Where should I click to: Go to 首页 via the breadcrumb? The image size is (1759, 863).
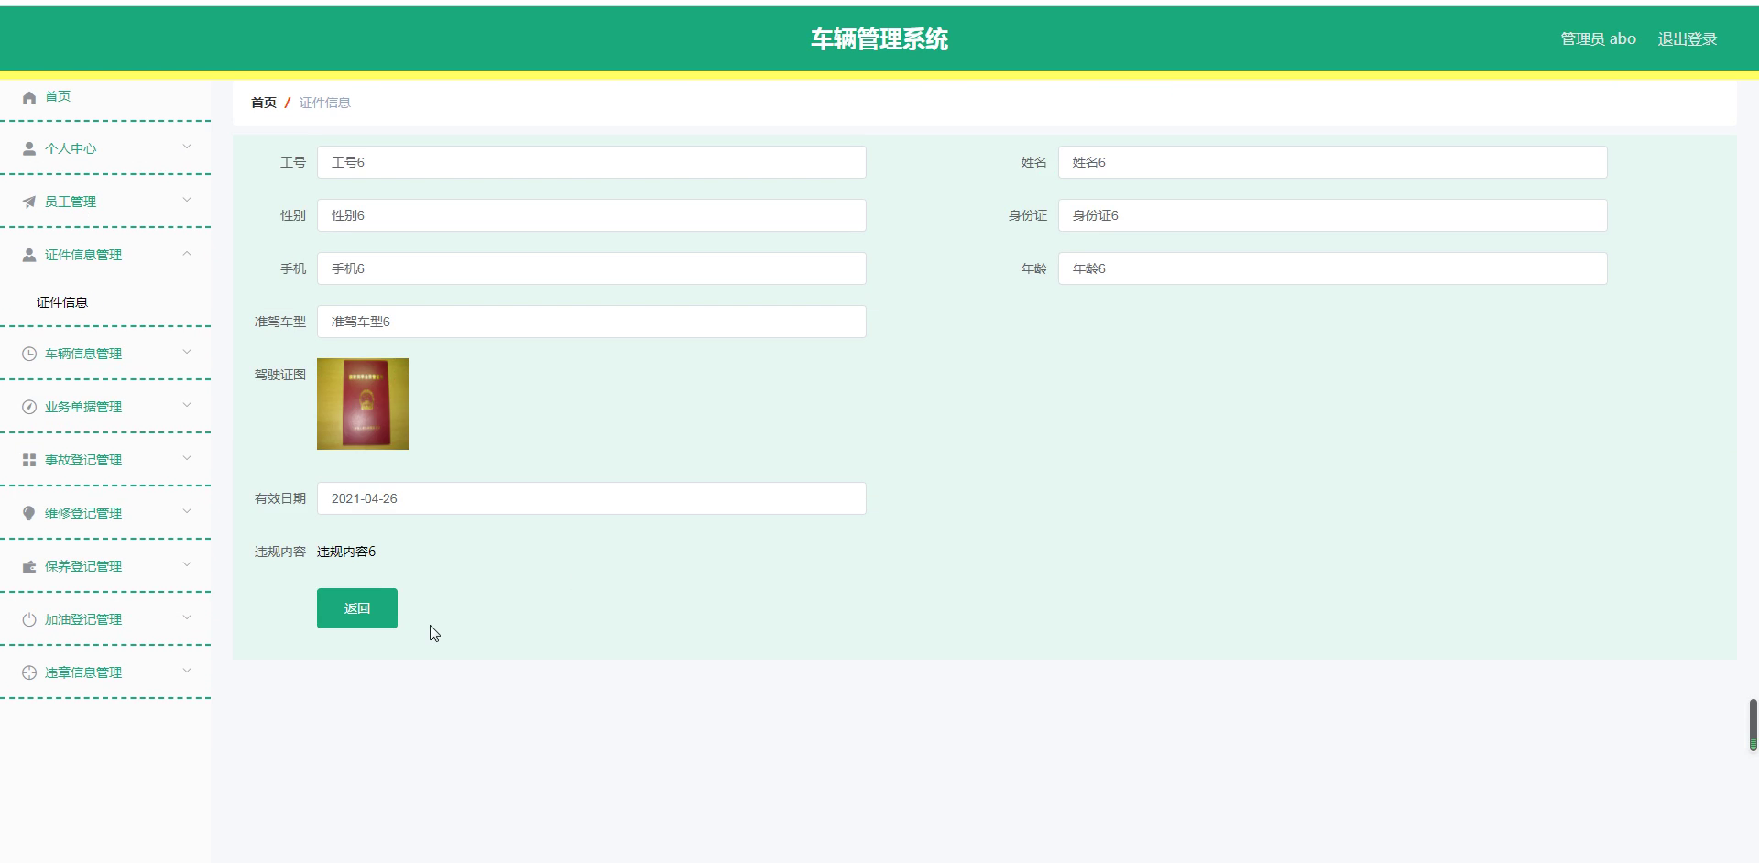[264, 103]
